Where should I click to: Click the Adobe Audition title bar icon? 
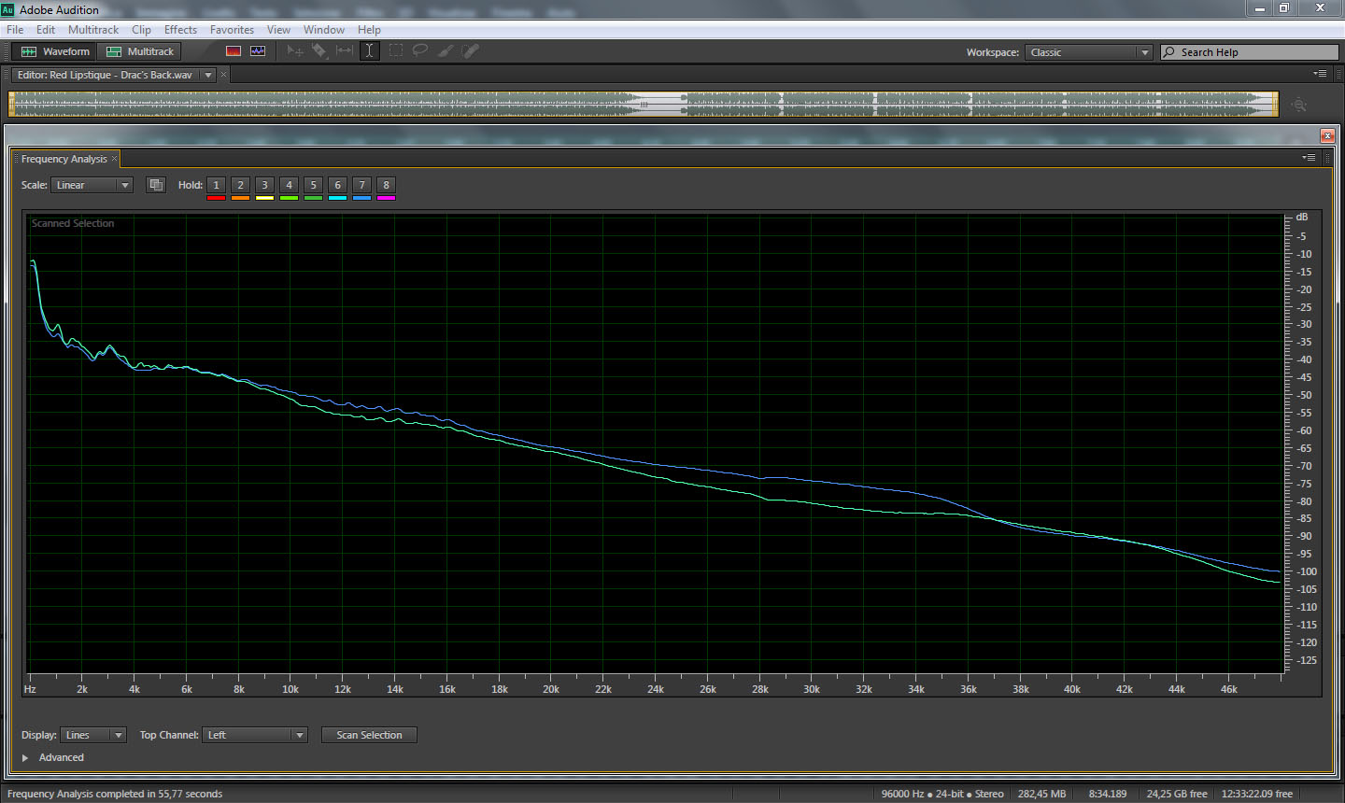click(8, 9)
